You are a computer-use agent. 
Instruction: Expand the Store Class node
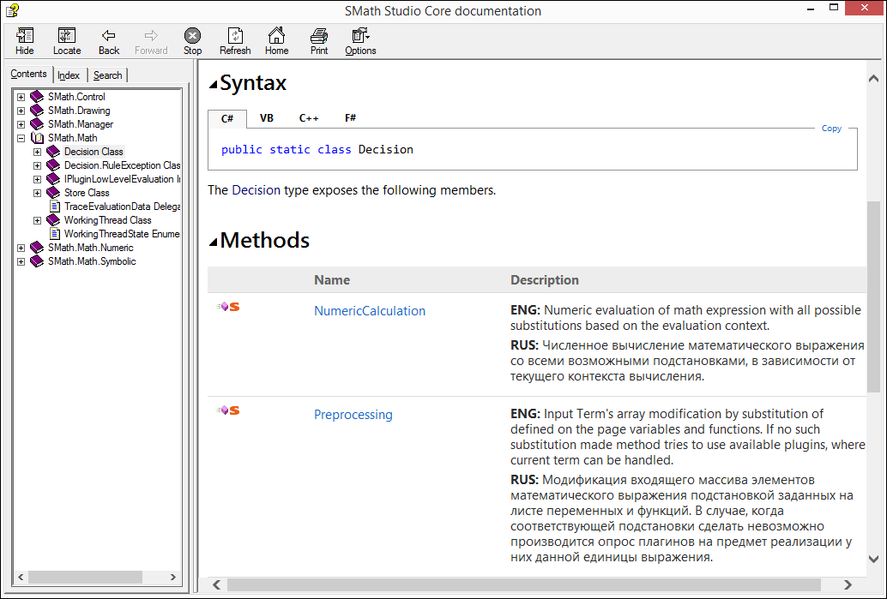(x=38, y=193)
